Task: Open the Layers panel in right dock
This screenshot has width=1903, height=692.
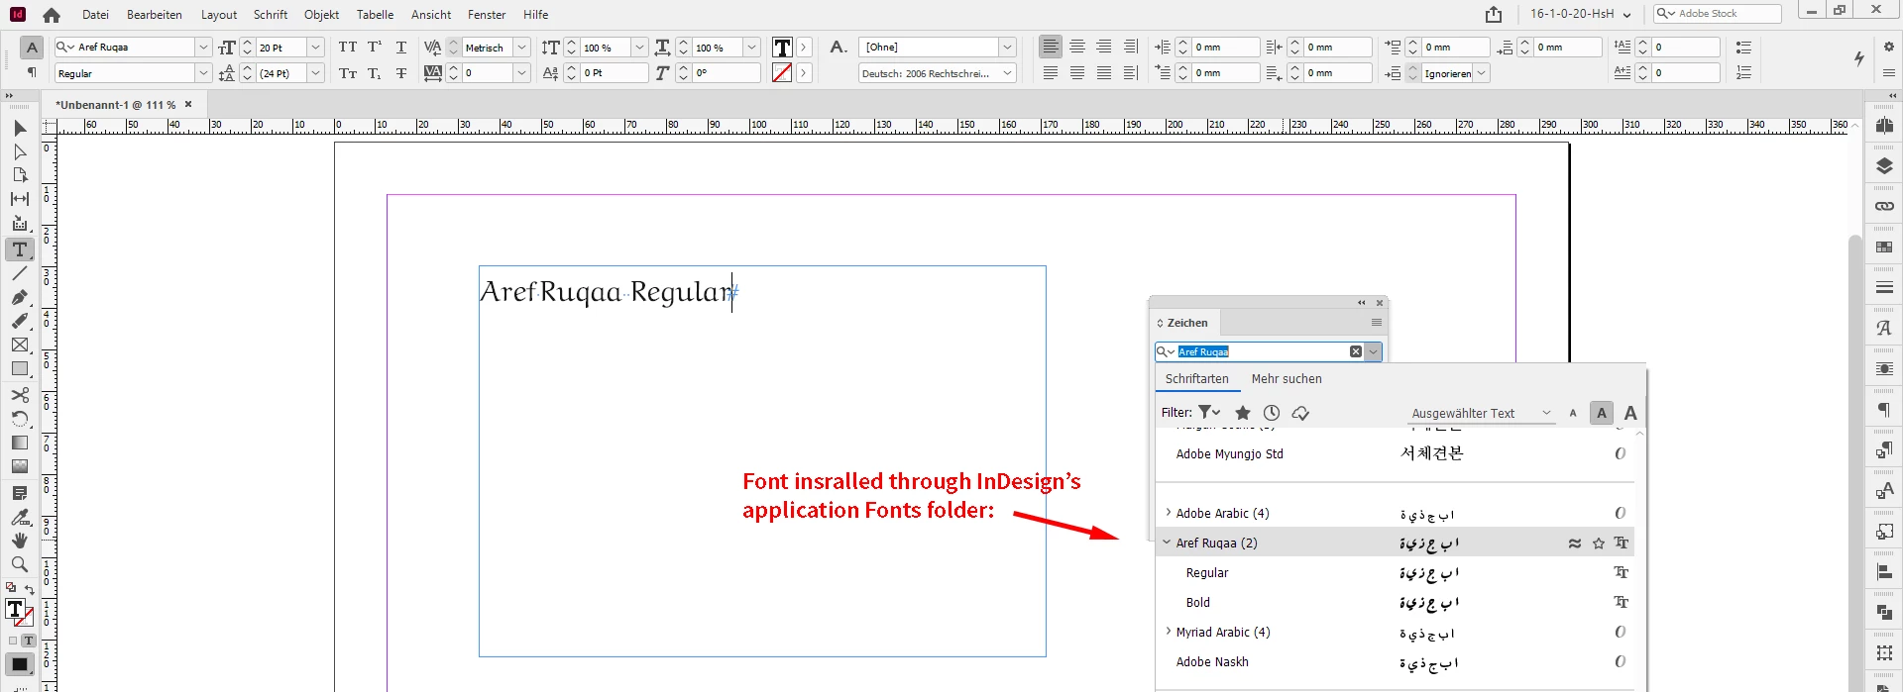Action: pos(1884,166)
